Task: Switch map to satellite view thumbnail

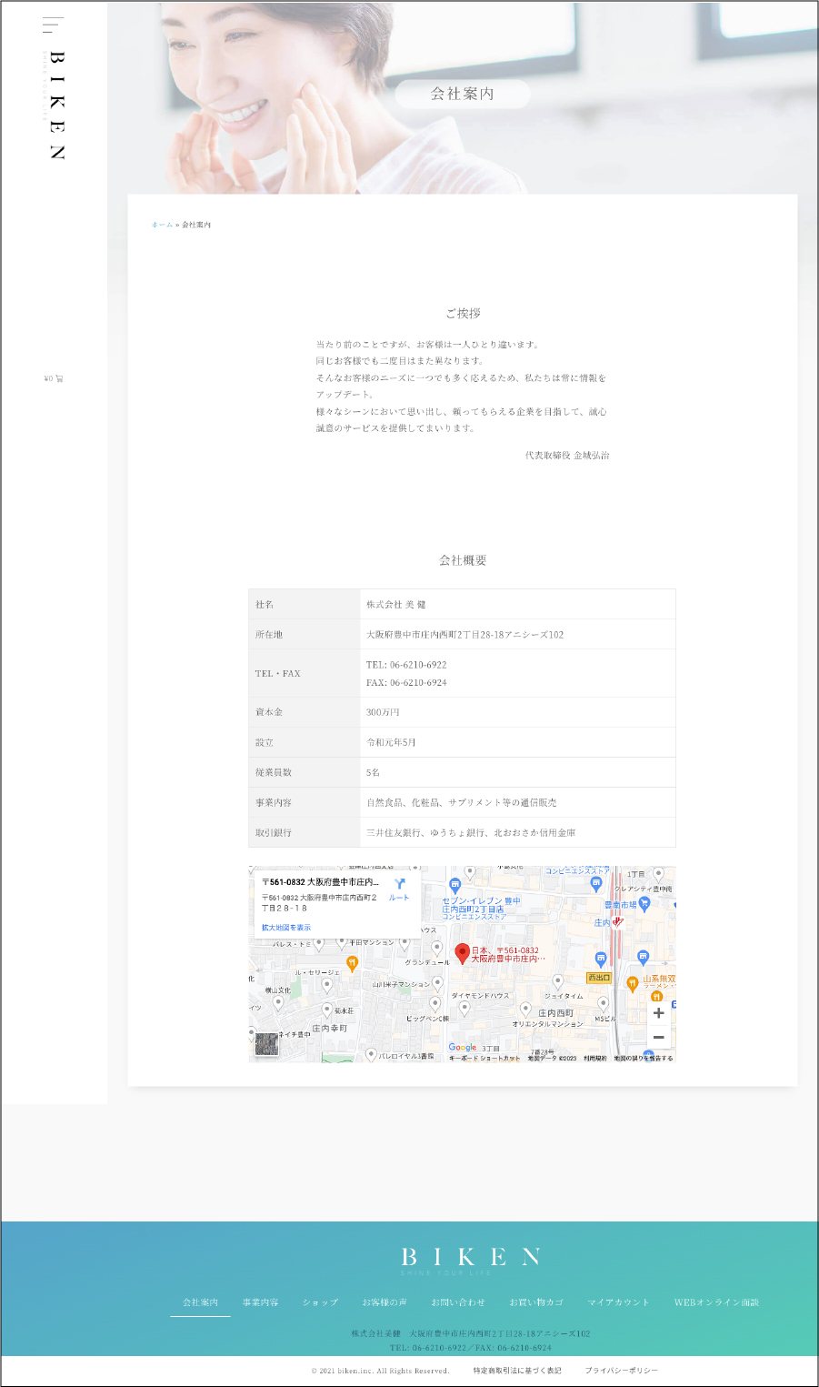Action: pos(266,1044)
